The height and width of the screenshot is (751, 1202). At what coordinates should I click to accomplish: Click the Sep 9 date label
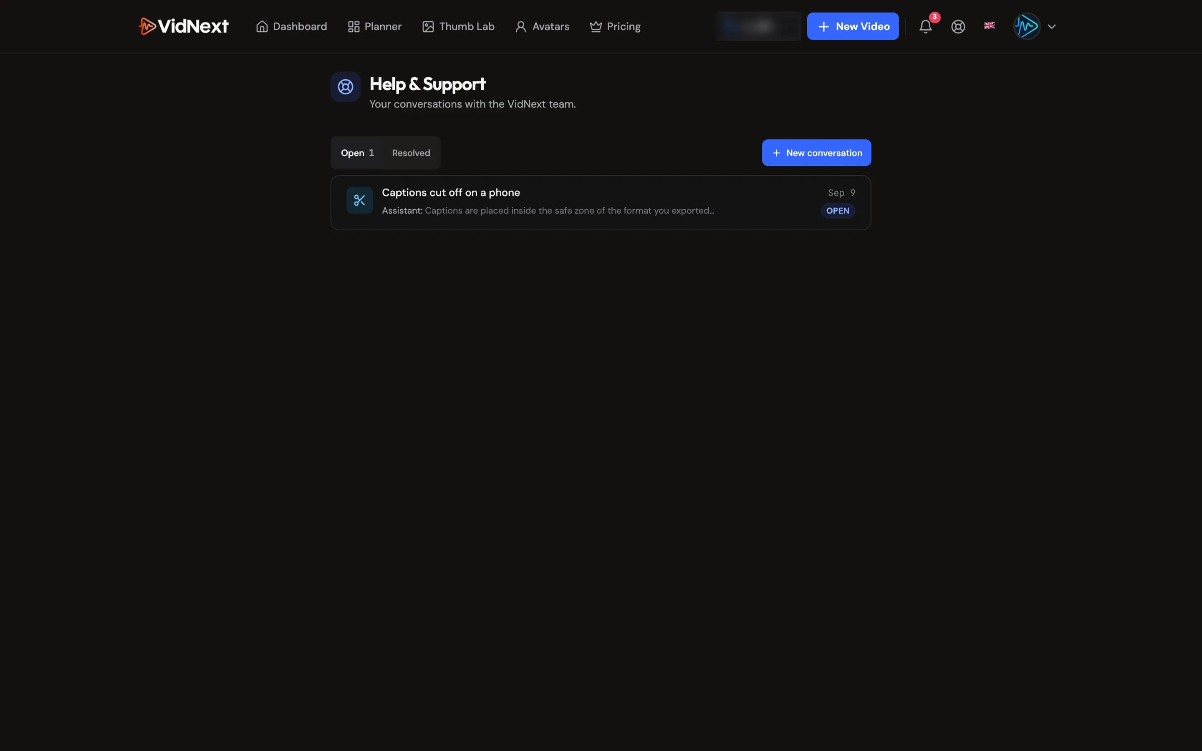(841, 193)
